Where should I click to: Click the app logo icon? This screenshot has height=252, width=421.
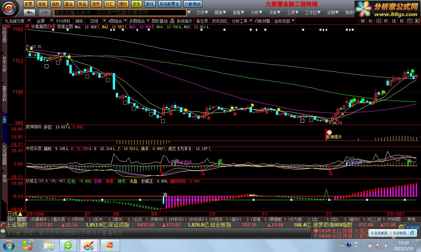click(11, 8)
